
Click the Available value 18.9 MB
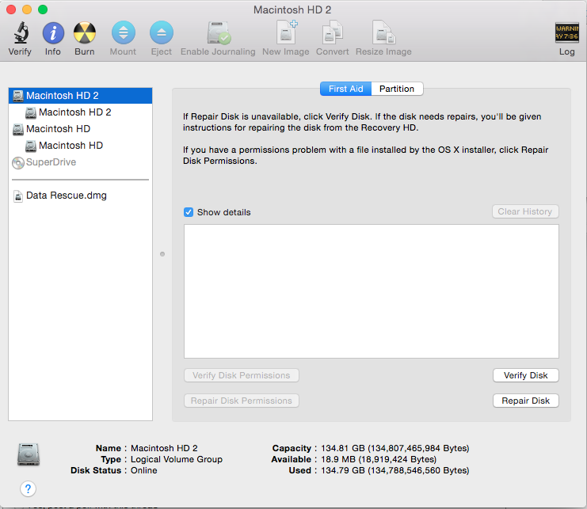[379, 459]
